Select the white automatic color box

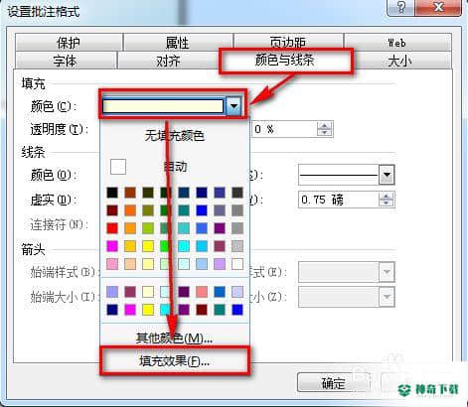click(x=118, y=167)
